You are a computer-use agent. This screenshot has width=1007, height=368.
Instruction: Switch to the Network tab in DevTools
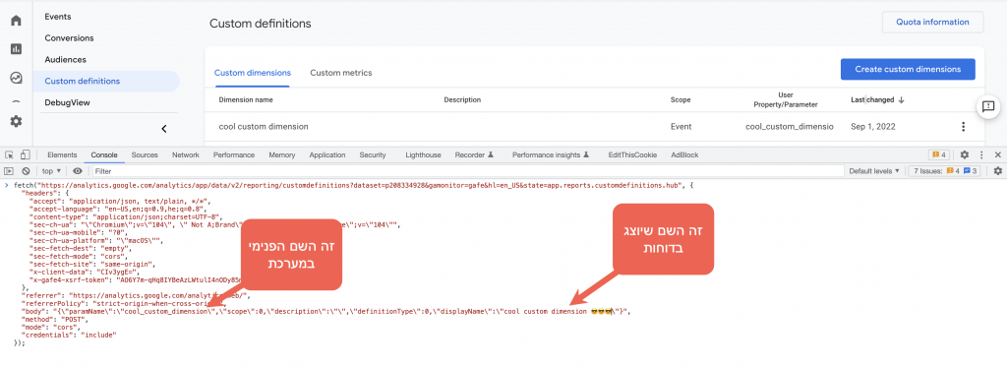(186, 154)
